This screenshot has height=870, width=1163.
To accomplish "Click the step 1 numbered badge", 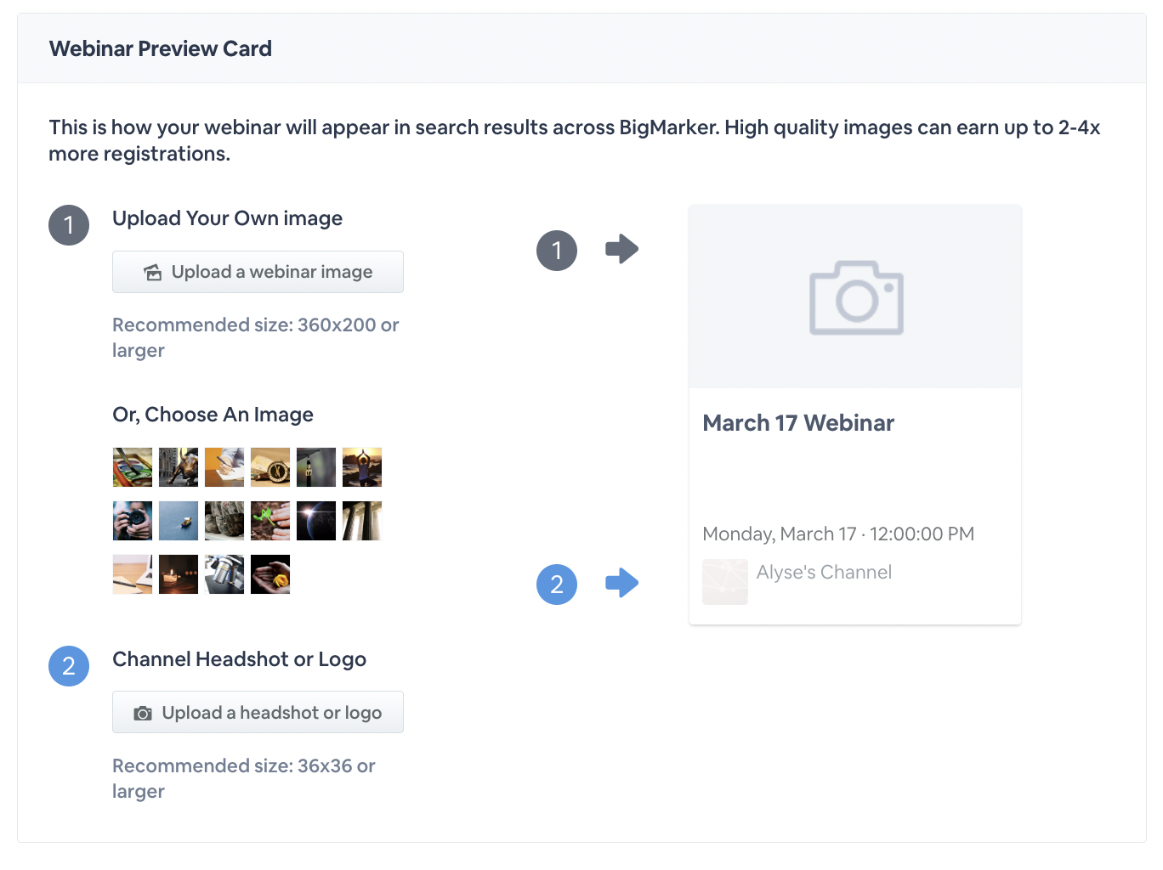I will click(69, 224).
